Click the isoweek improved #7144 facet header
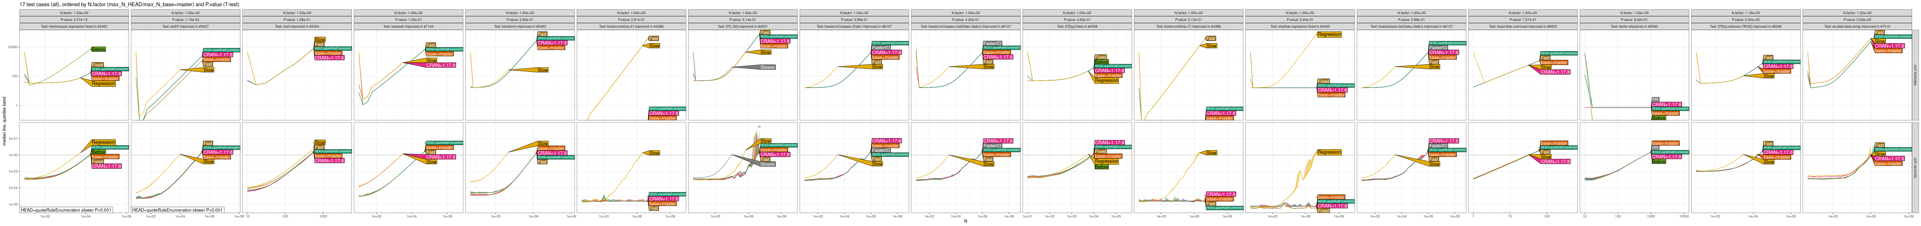This screenshot has width=1921, height=226. pyautogui.click(x=409, y=26)
